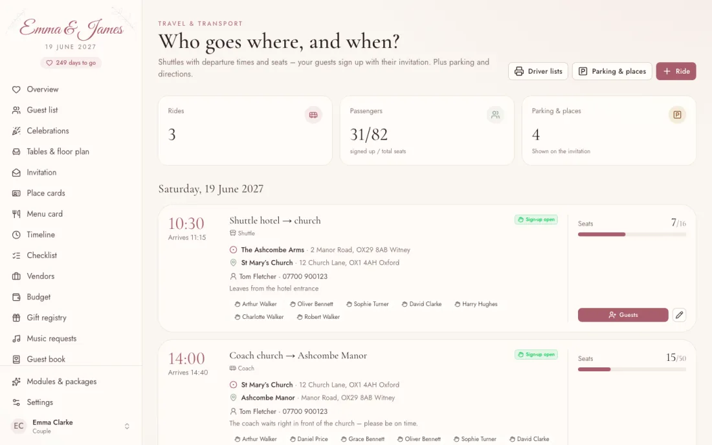Viewport: 712px width, 445px height.
Task: Click the Budget wallet icon
Action: [16, 297]
